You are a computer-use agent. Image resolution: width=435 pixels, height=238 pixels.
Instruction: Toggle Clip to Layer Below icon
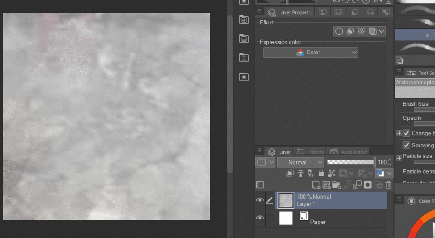pyautogui.click(x=290, y=173)
